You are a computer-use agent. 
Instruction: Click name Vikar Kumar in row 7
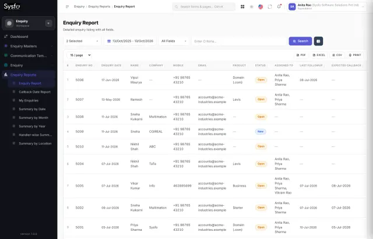(x=135, y=186)
